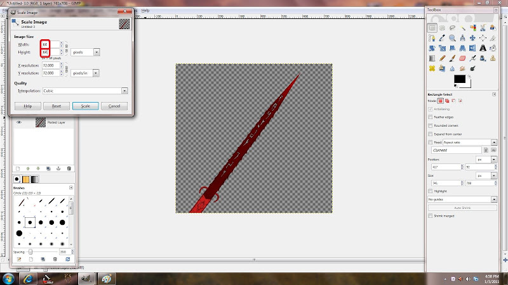
Task: Toggle width/height chain link in Scale Image
Action: [x=67, y=48]
